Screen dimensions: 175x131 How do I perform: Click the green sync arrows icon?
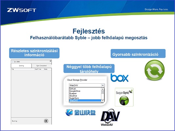(154, 70)
